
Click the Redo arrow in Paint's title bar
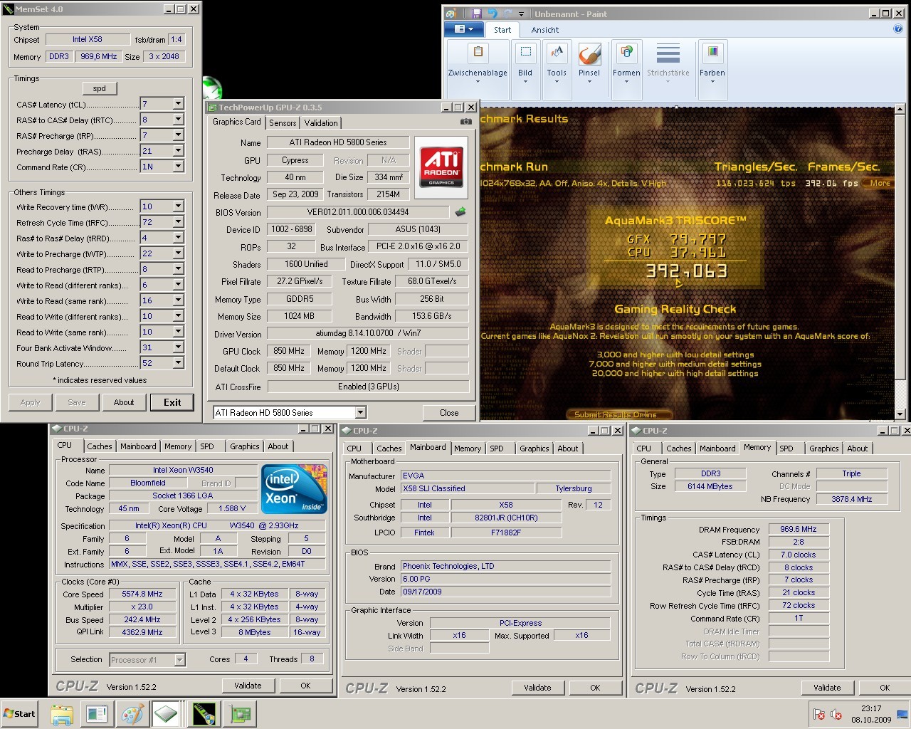tap(507, 14)
